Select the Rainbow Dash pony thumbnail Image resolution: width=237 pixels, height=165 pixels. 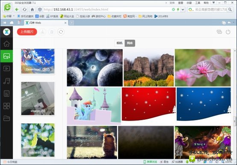94,106
